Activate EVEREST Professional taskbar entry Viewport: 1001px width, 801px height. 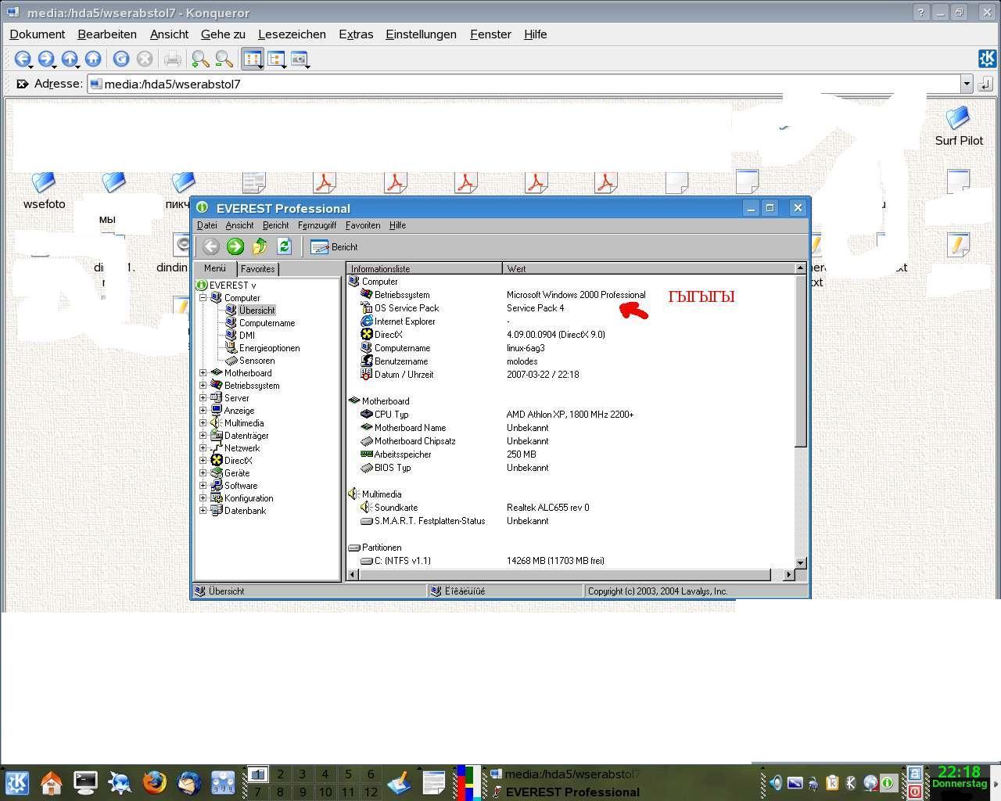pos(565,792)
